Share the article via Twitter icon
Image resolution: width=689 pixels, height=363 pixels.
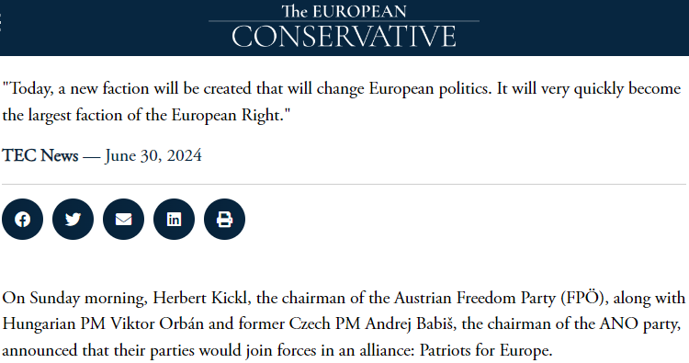click(73, 219)
